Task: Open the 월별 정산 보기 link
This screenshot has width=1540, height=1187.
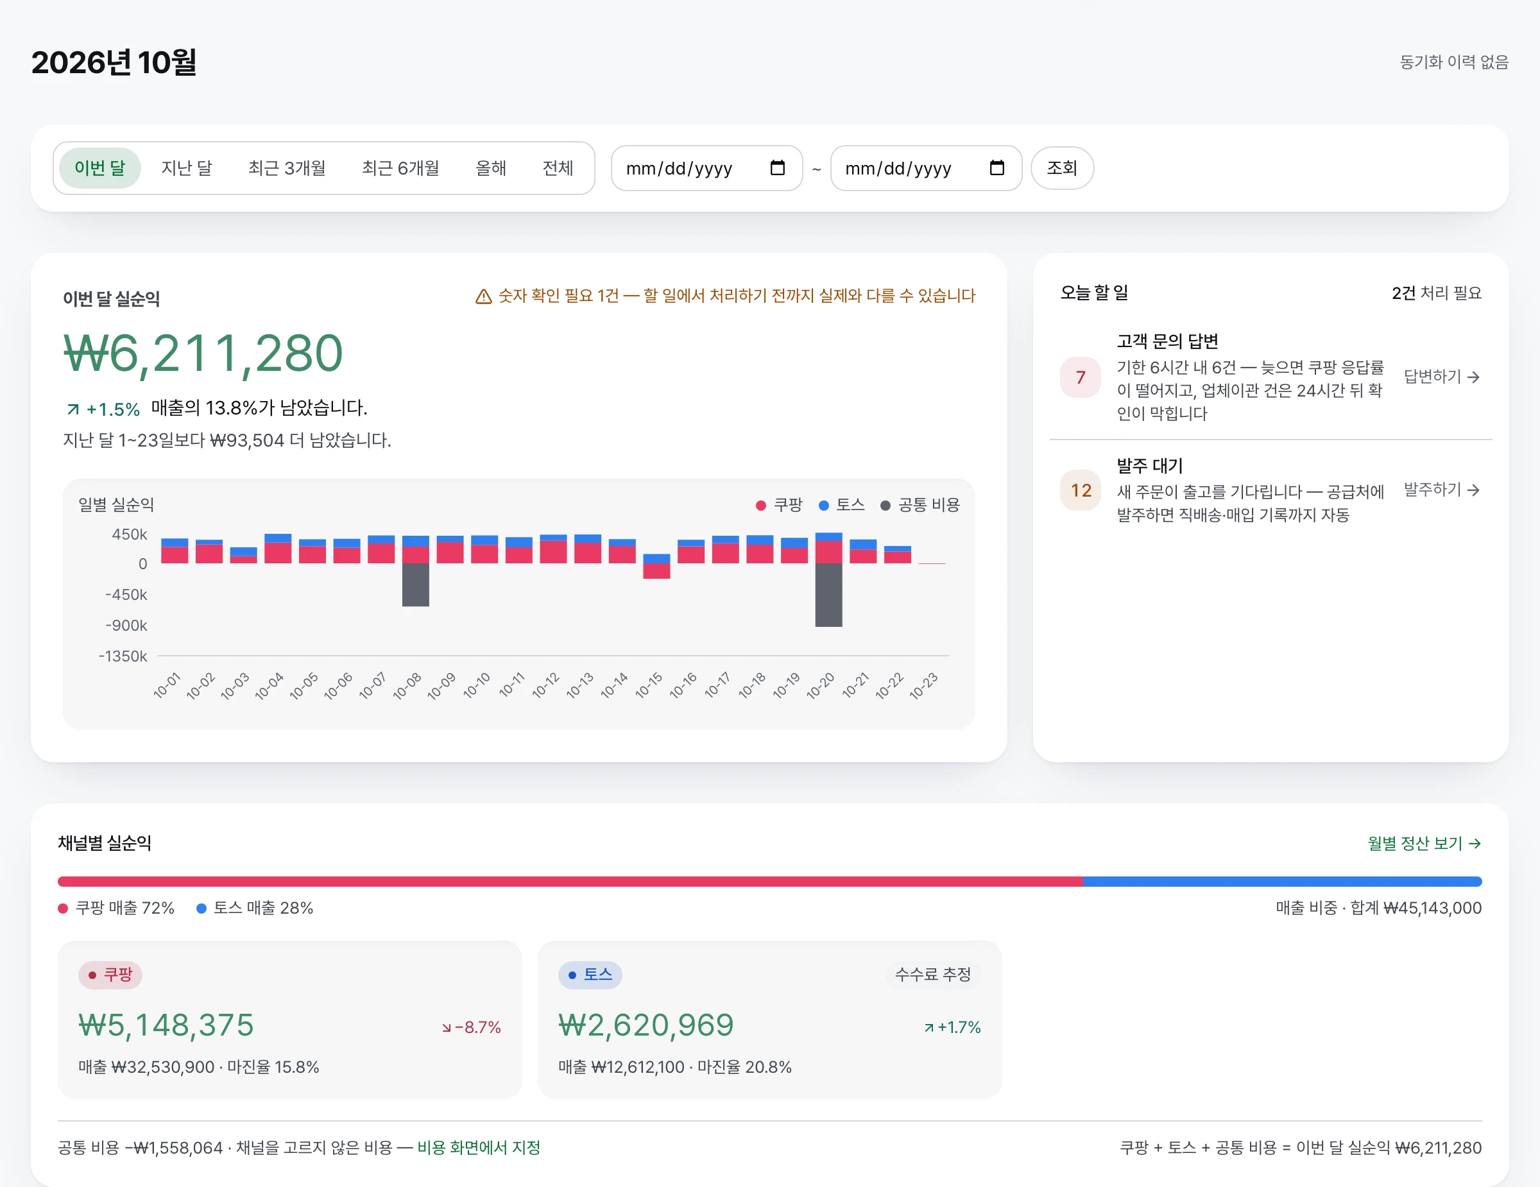Action: click(1425, 843)
